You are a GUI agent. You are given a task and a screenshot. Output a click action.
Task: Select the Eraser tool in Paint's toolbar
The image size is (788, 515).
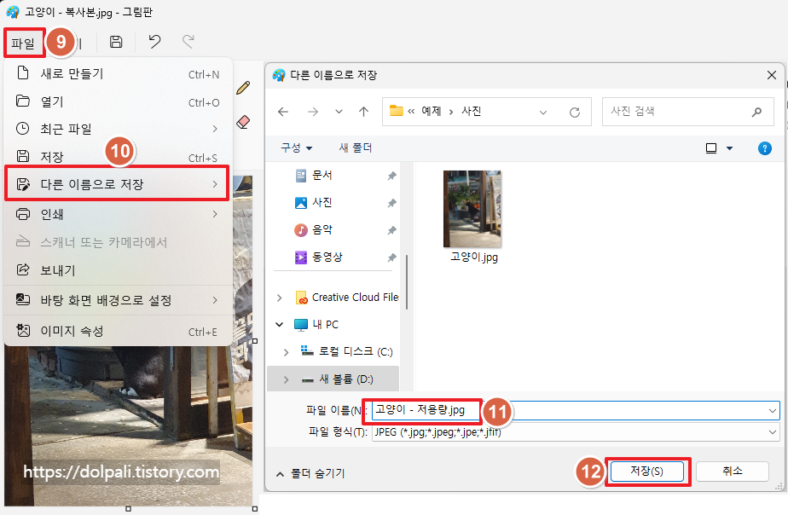243,122
